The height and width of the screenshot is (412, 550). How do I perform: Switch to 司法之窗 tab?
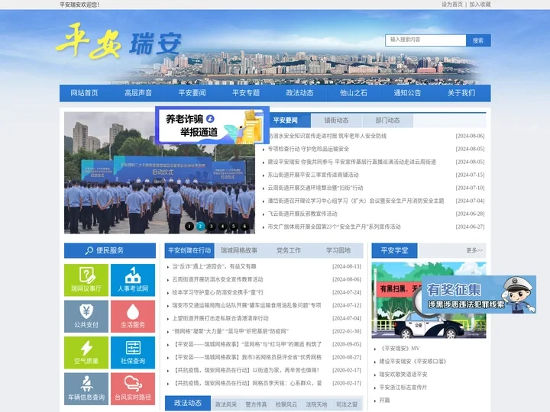tap(347, 404)
